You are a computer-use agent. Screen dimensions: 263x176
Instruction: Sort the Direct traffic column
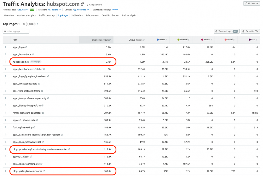166,40
